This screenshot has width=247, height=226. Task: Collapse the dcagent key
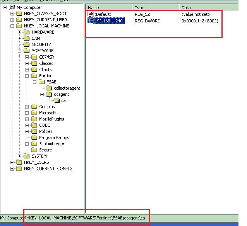(x=42, y=94)
